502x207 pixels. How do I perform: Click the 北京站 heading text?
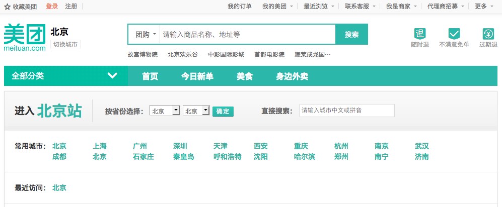pos(59,111)
